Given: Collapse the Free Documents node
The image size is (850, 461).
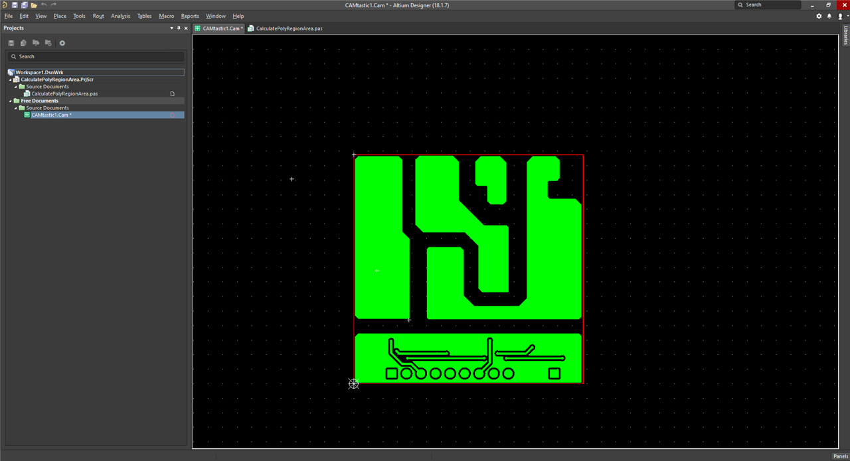Looking at the screenshot, I should pyautogui.click(x=10, y=101).
